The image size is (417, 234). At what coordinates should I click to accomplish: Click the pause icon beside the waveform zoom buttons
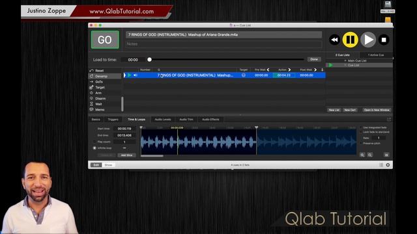[x=386, y=155]
